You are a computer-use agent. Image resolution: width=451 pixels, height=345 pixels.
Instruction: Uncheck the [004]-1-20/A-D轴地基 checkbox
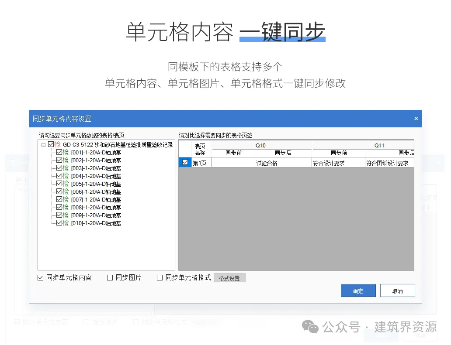coord(59,176)
